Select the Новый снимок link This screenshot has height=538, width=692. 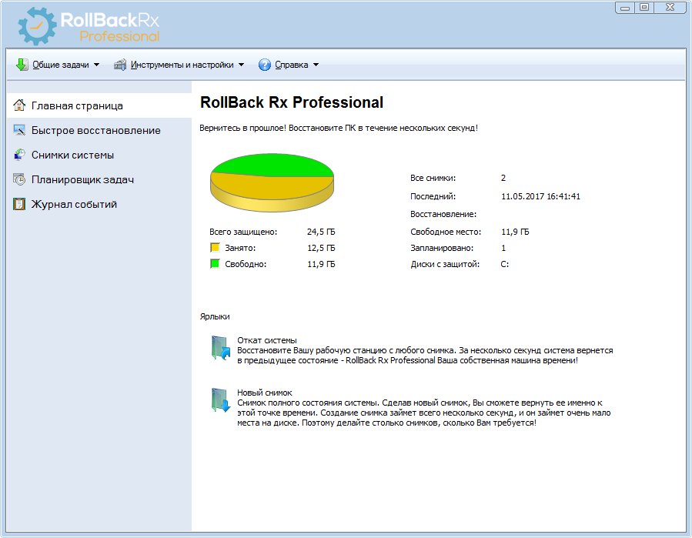(x=264, y=393)
